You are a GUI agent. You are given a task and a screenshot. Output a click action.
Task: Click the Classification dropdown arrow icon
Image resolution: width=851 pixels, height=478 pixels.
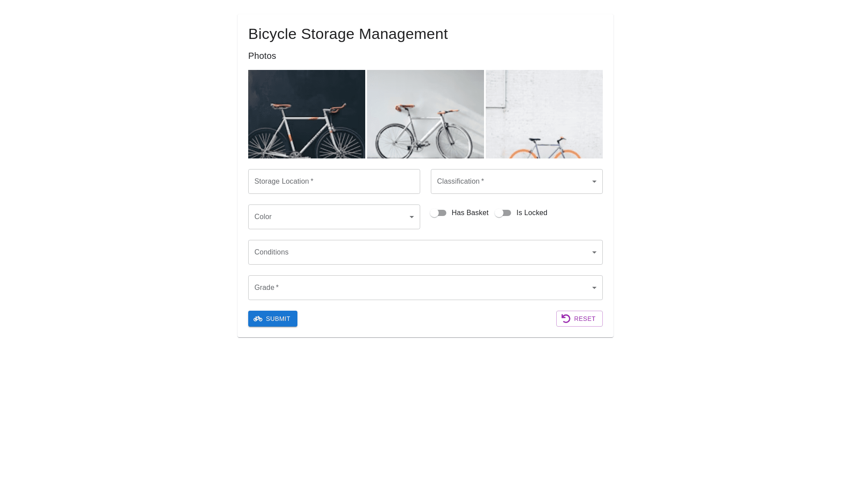click(x=594, y=181)
